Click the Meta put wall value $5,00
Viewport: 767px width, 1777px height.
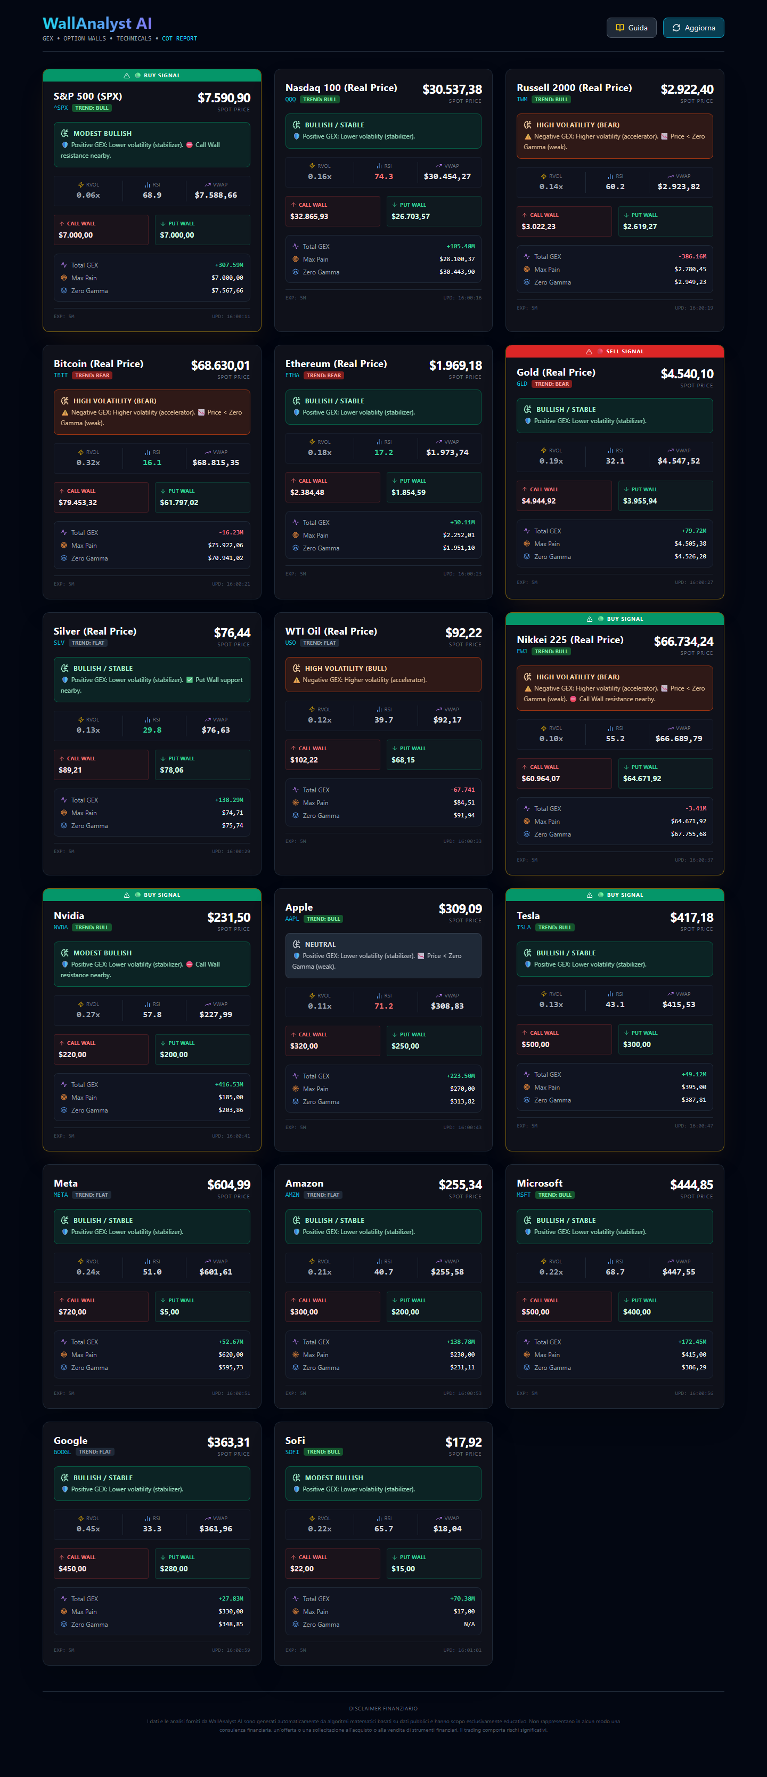tap(170, 1312)
